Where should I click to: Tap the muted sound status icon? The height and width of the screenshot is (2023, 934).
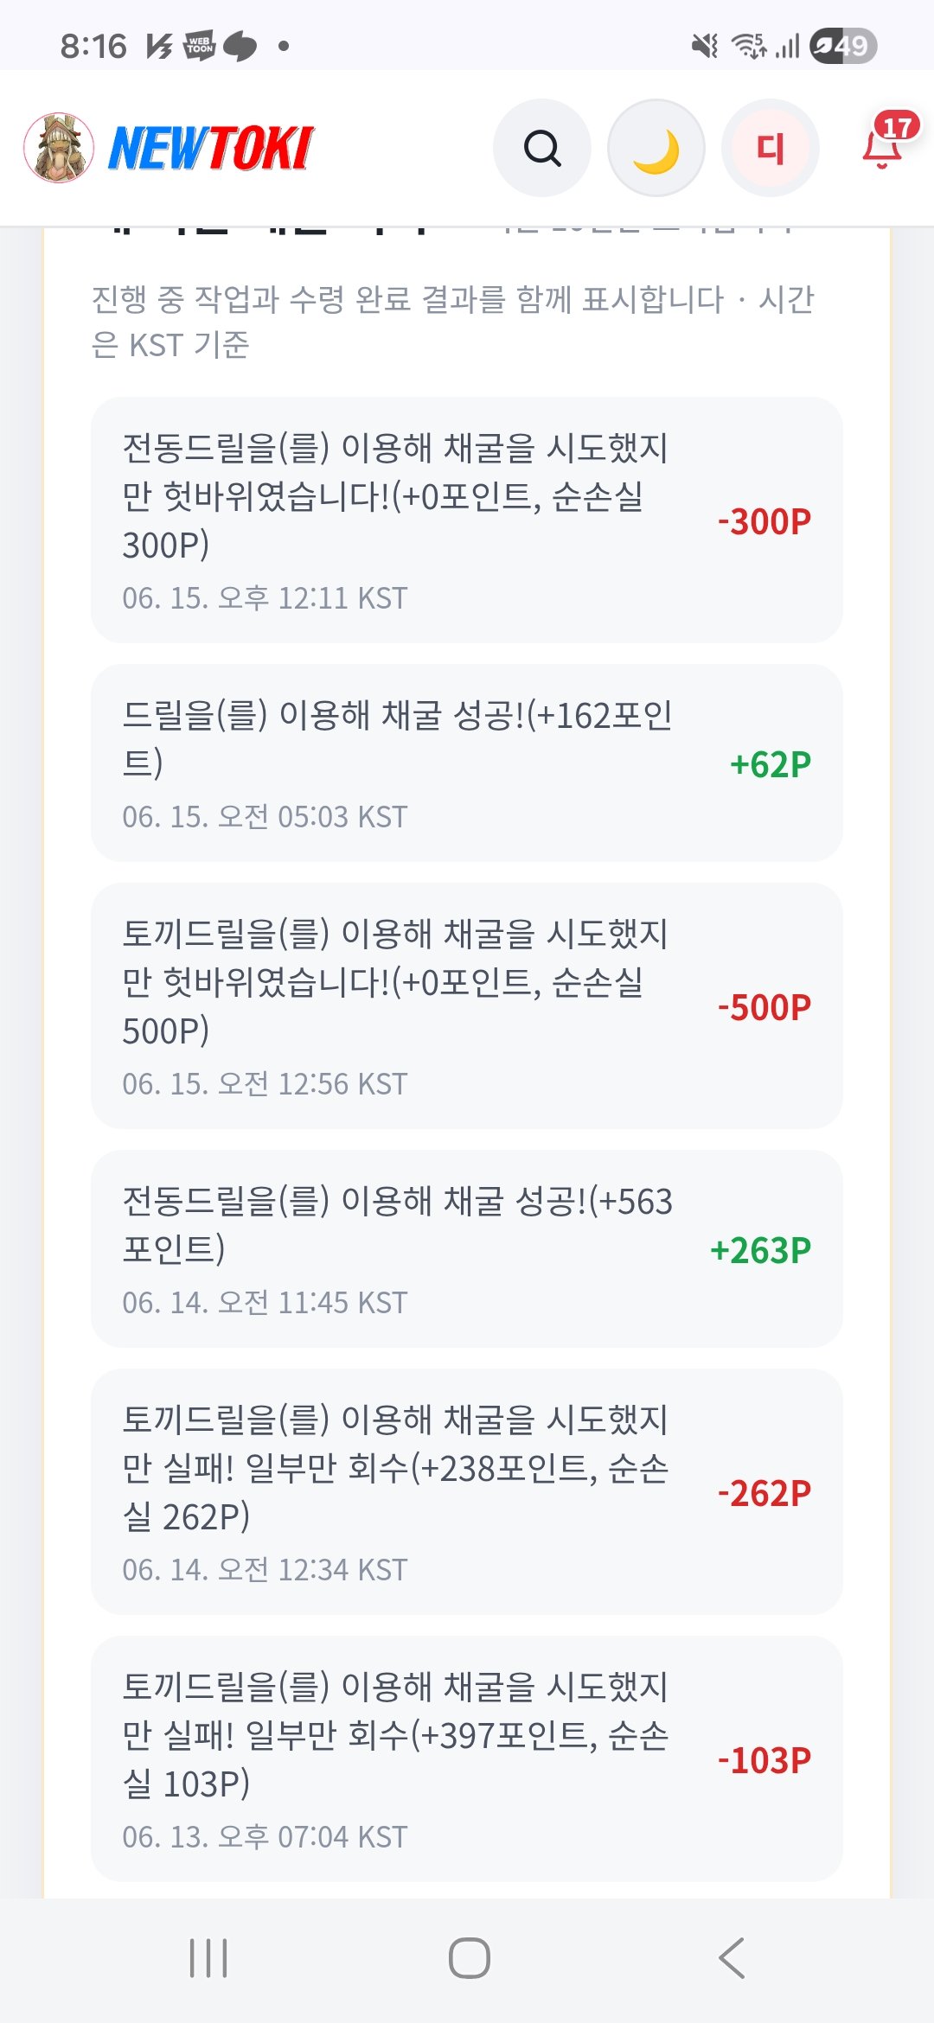pyautogui.click(x=705, y=46)
